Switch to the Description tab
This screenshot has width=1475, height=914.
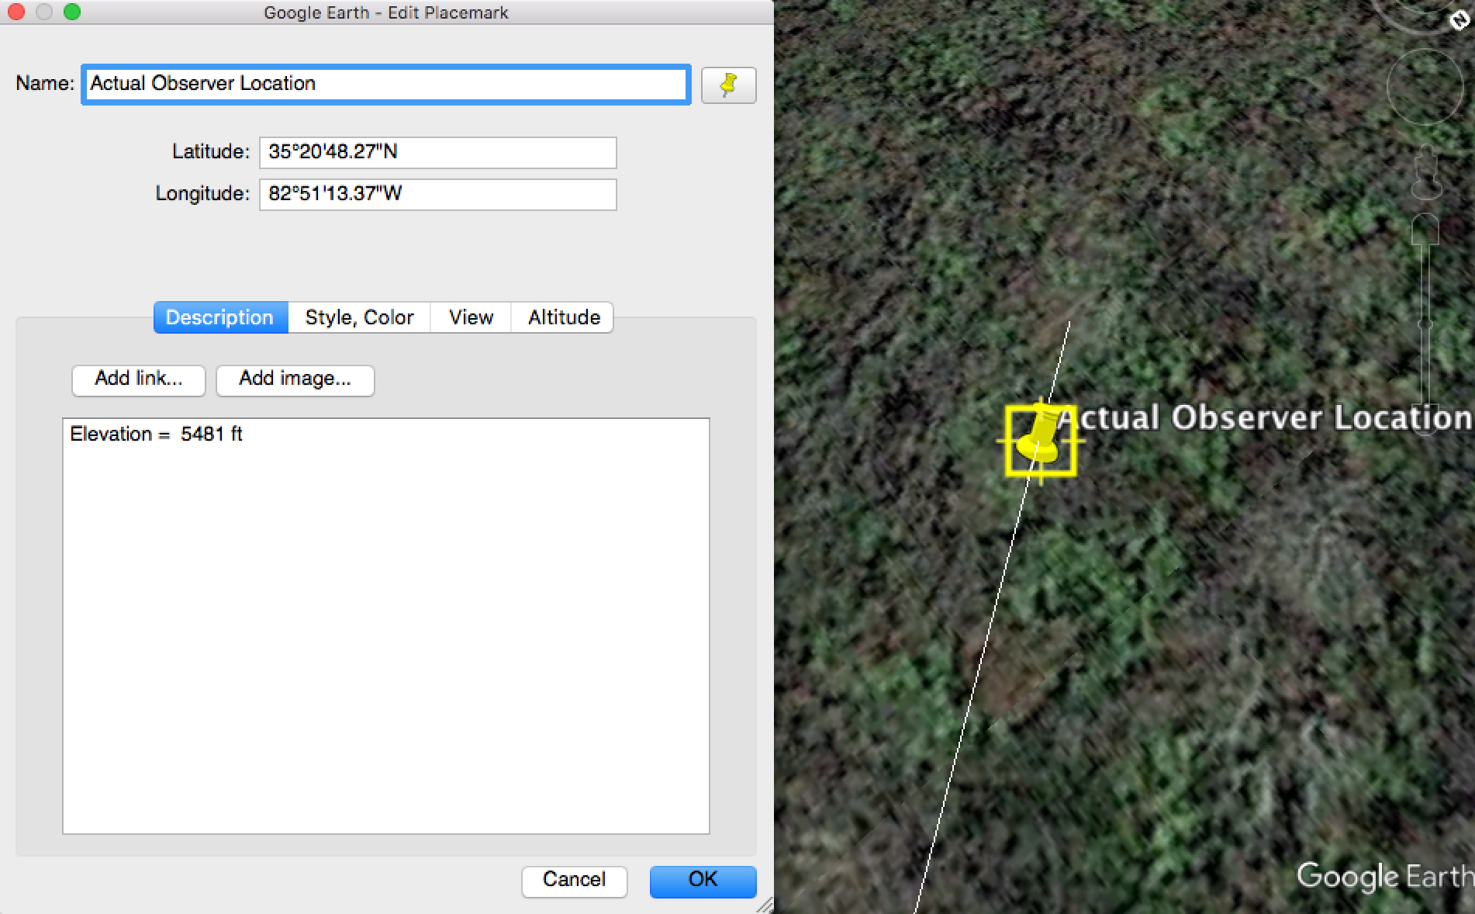point(220,317)
